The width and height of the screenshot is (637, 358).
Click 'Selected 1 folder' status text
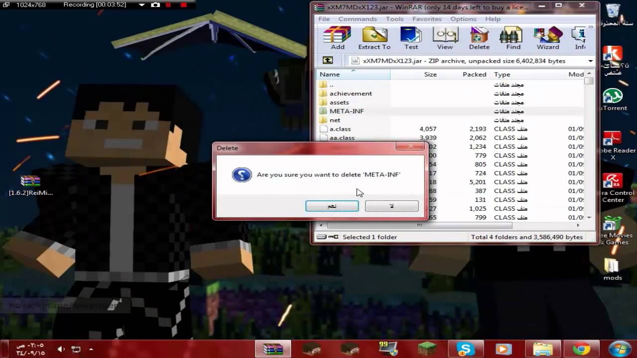[x=369, y=237]
